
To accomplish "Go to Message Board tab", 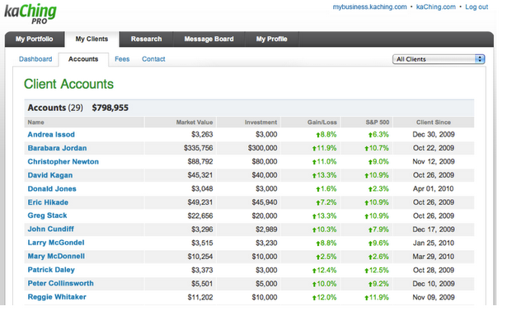I will (x=209, y=39).
